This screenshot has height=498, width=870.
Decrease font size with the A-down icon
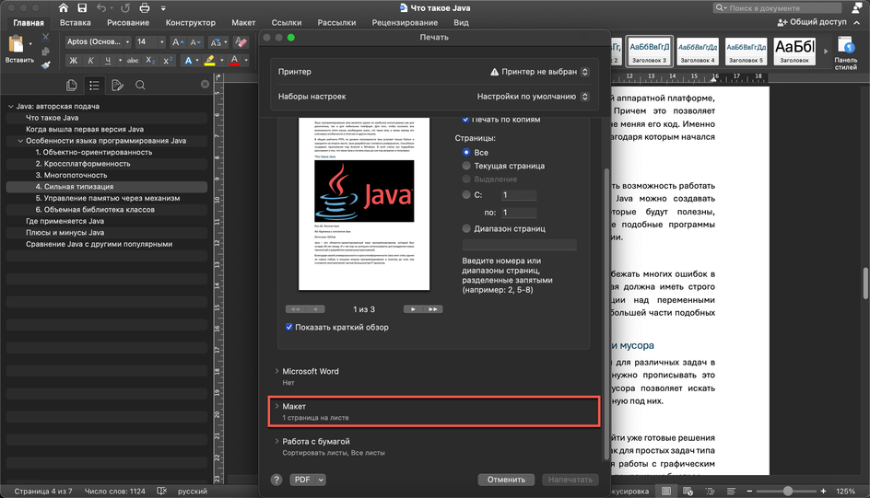click(194, 42)
